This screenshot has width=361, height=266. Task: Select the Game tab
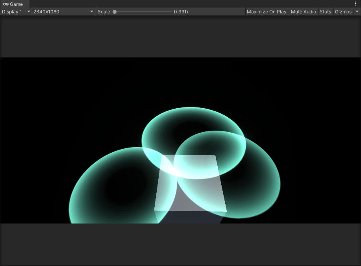click(x=16, y=4)
